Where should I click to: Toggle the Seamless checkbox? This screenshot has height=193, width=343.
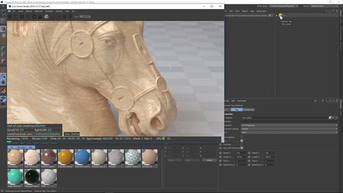pyautogui.click(x=242, y=144)
